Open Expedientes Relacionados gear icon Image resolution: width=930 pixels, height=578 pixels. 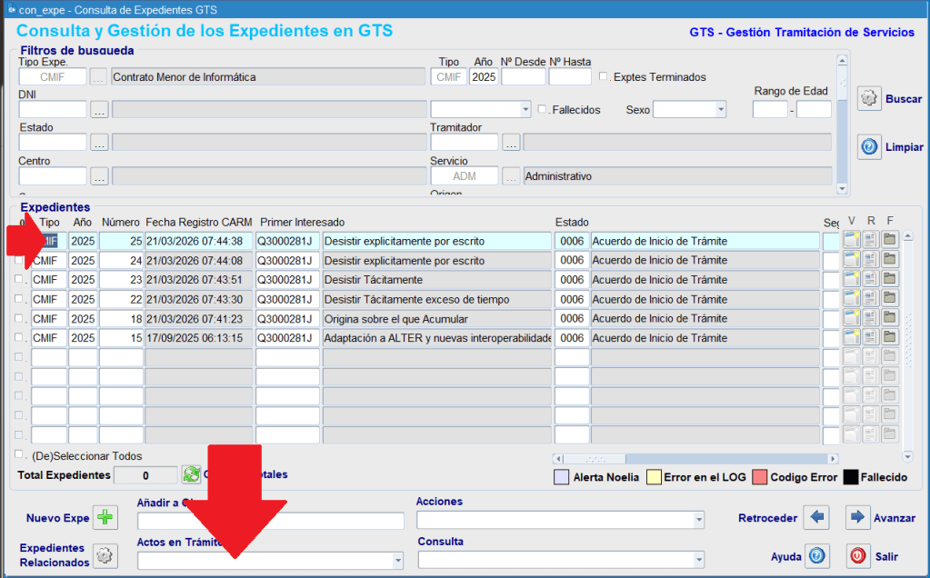tap(106, 555)
